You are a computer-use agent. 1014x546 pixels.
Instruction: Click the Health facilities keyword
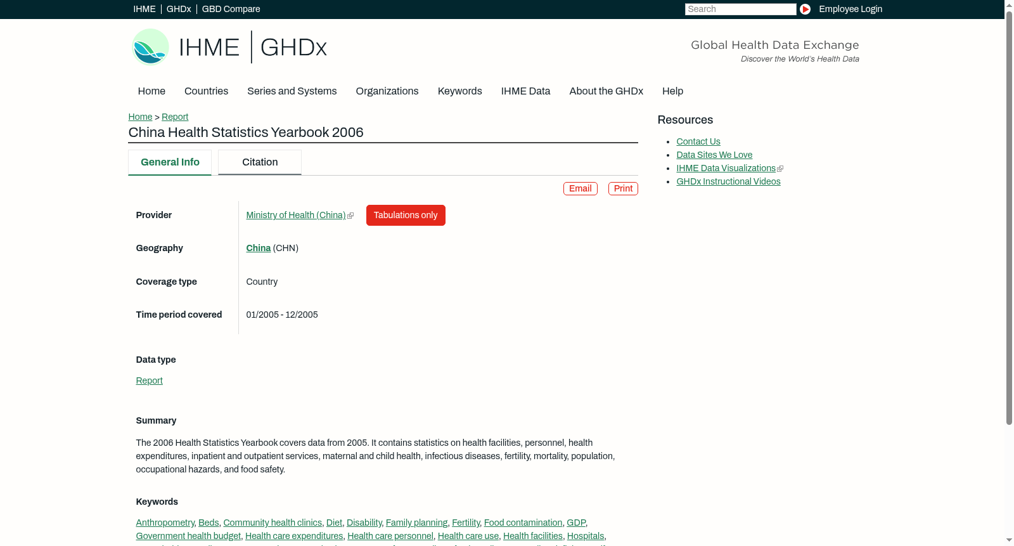tap(533, 536)
